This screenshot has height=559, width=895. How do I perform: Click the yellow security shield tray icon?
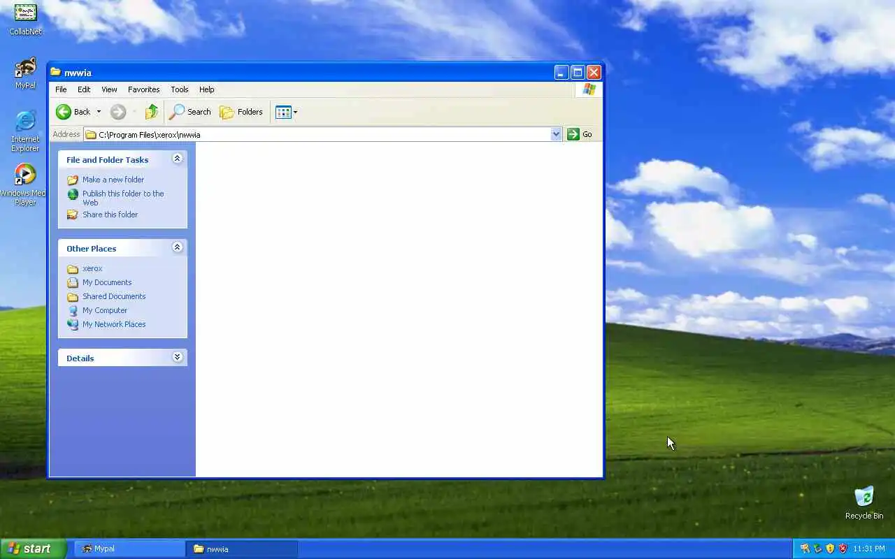[830, 549]
